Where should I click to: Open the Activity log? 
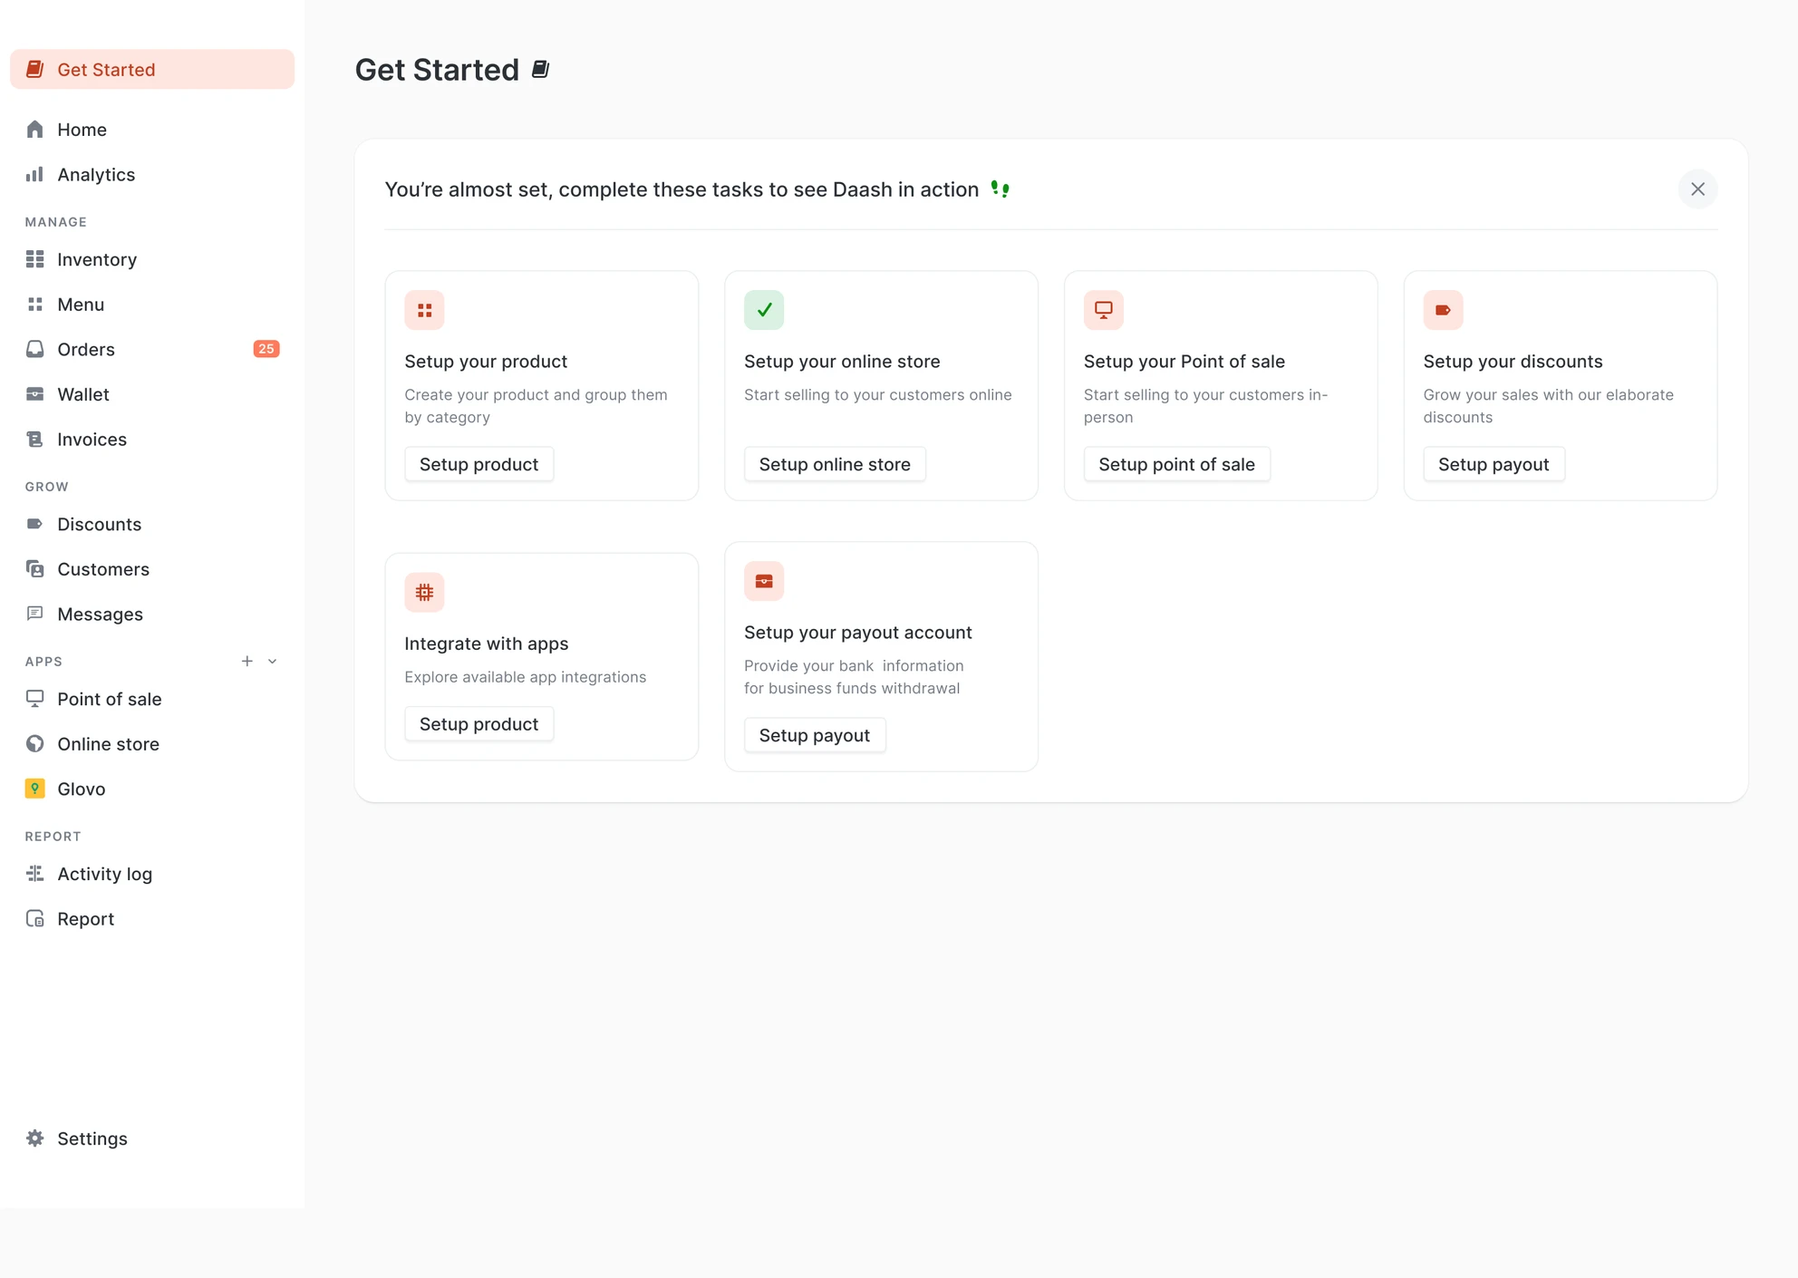tap(152, 873)
